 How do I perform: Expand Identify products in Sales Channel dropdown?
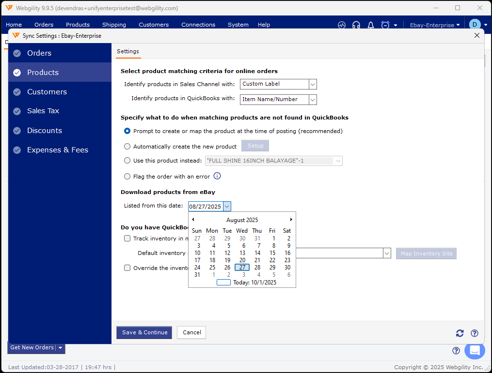coord(313,84)
